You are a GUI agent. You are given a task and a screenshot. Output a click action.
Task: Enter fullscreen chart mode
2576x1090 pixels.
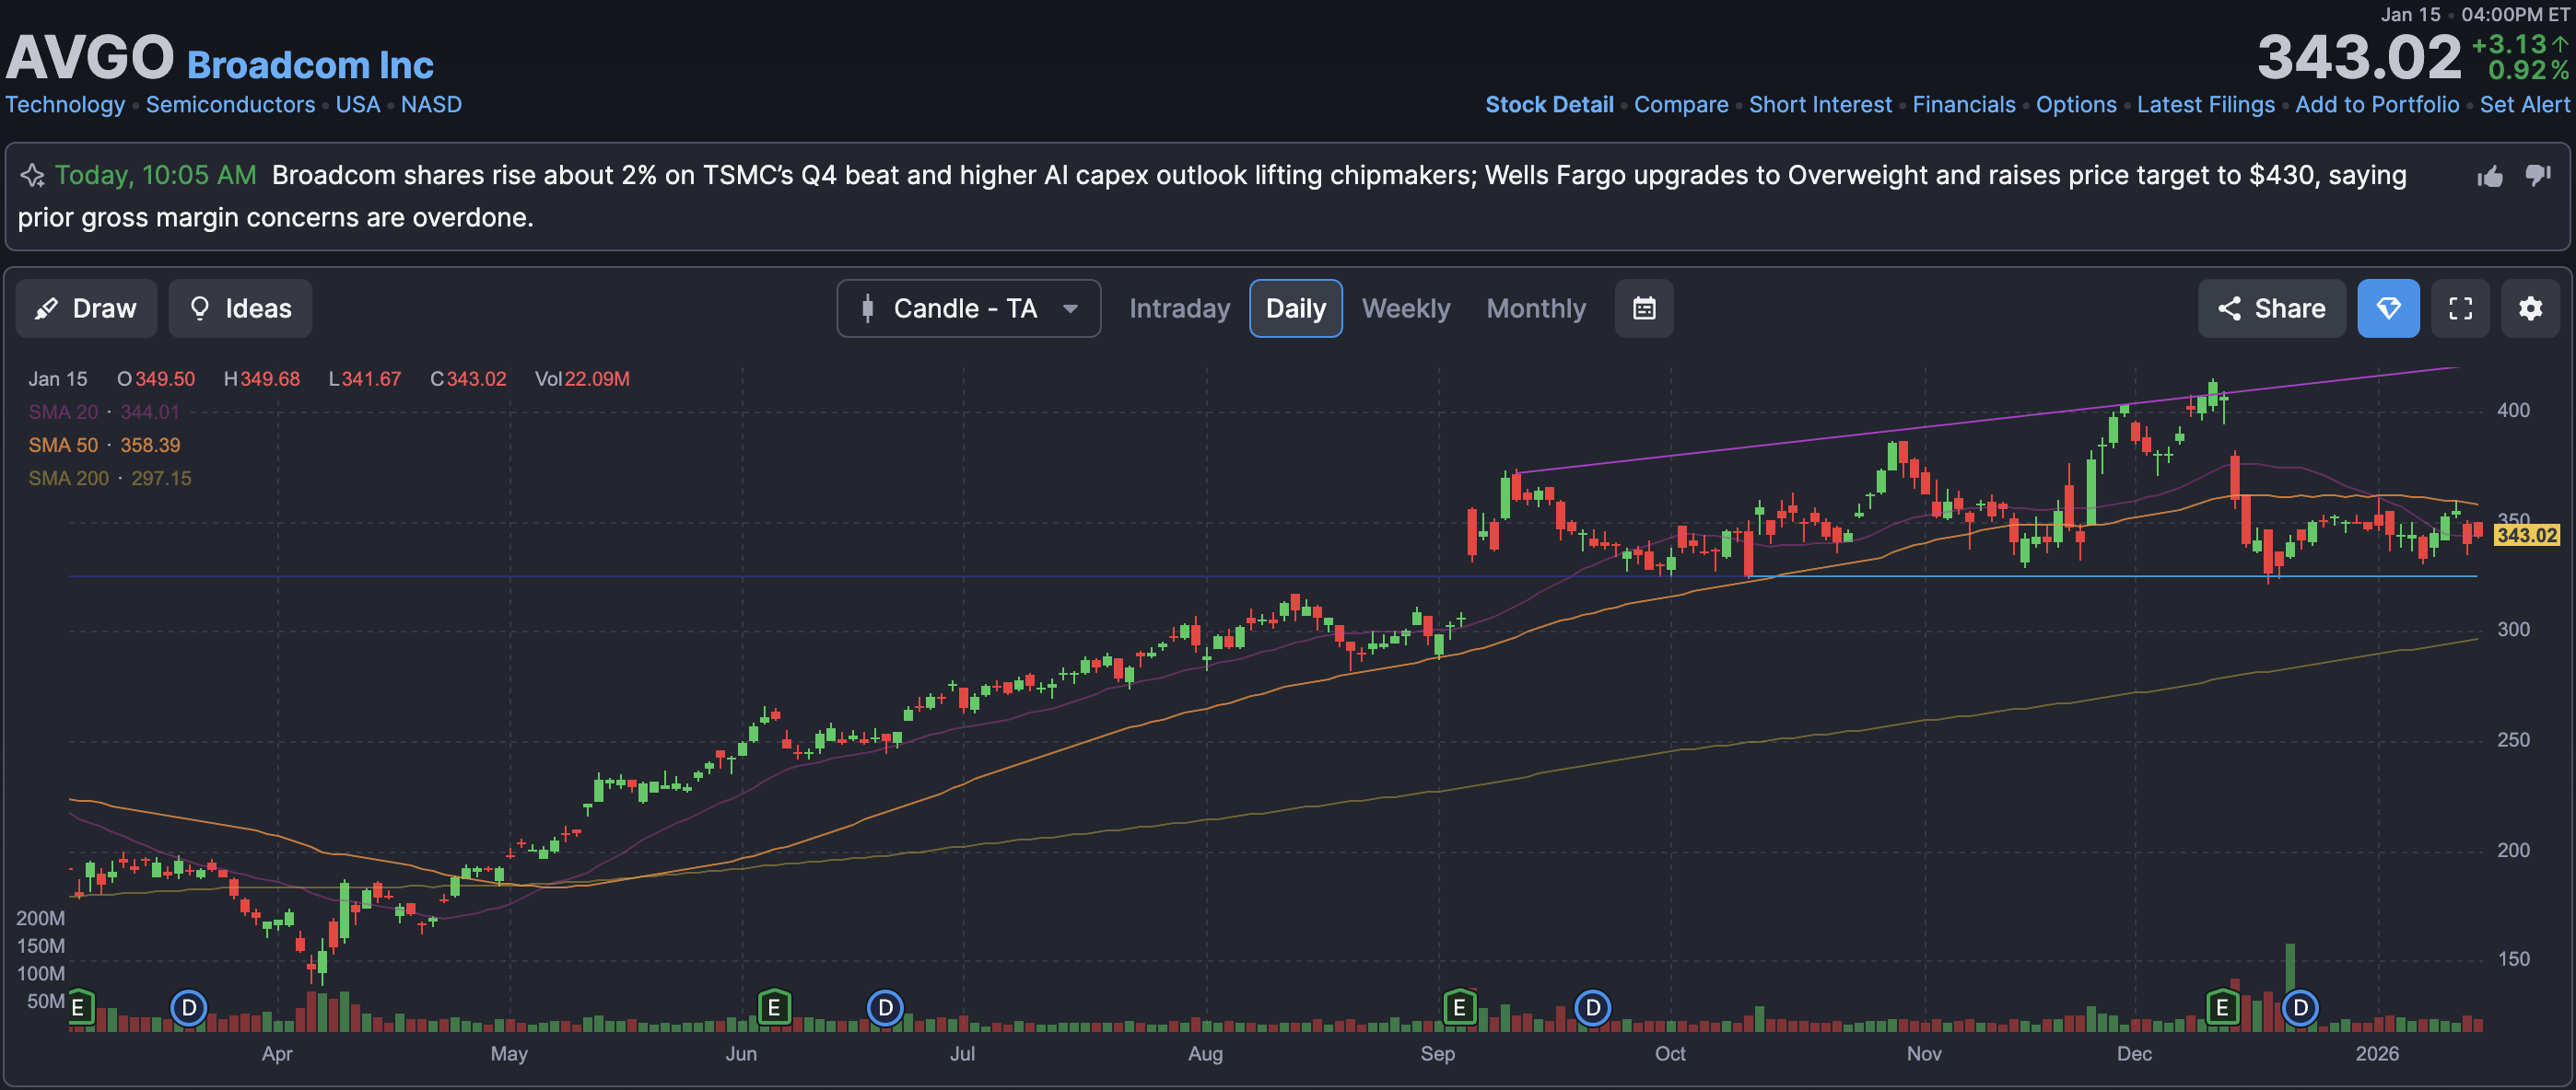pos(2460,308)
